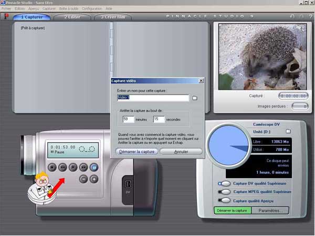
Task: Click green Démarrer la capture on Diskometer
Action: tap(232, 210)
